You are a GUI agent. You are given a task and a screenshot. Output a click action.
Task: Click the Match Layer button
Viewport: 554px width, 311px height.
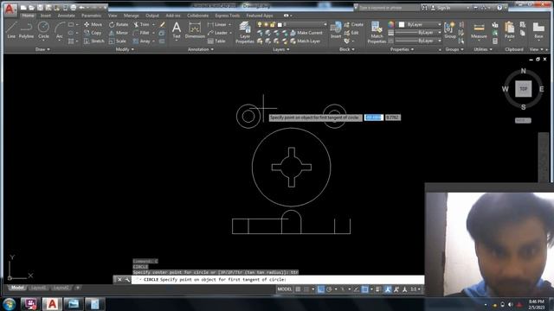click(305, 41)
